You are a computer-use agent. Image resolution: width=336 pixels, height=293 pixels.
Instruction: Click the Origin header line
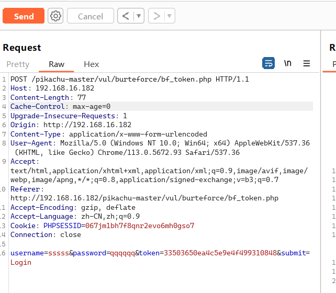(x=71, y=125)
